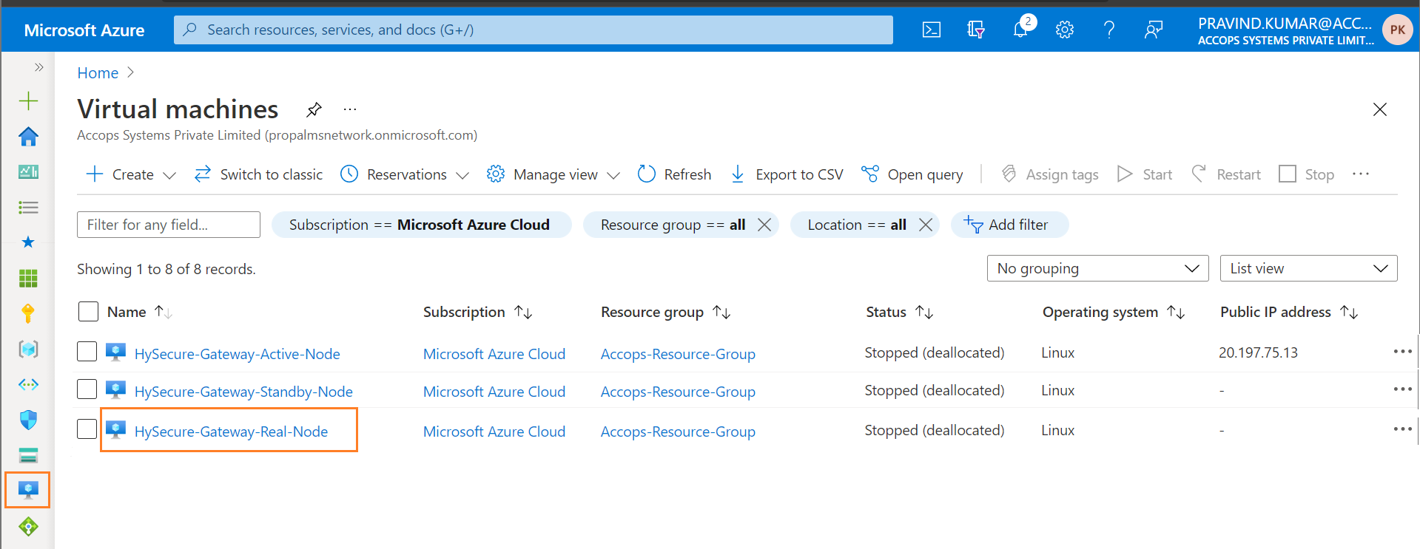Open the notifications bell
Viewport: 1420px width, 549px height.
click(x=1020, y=30)
